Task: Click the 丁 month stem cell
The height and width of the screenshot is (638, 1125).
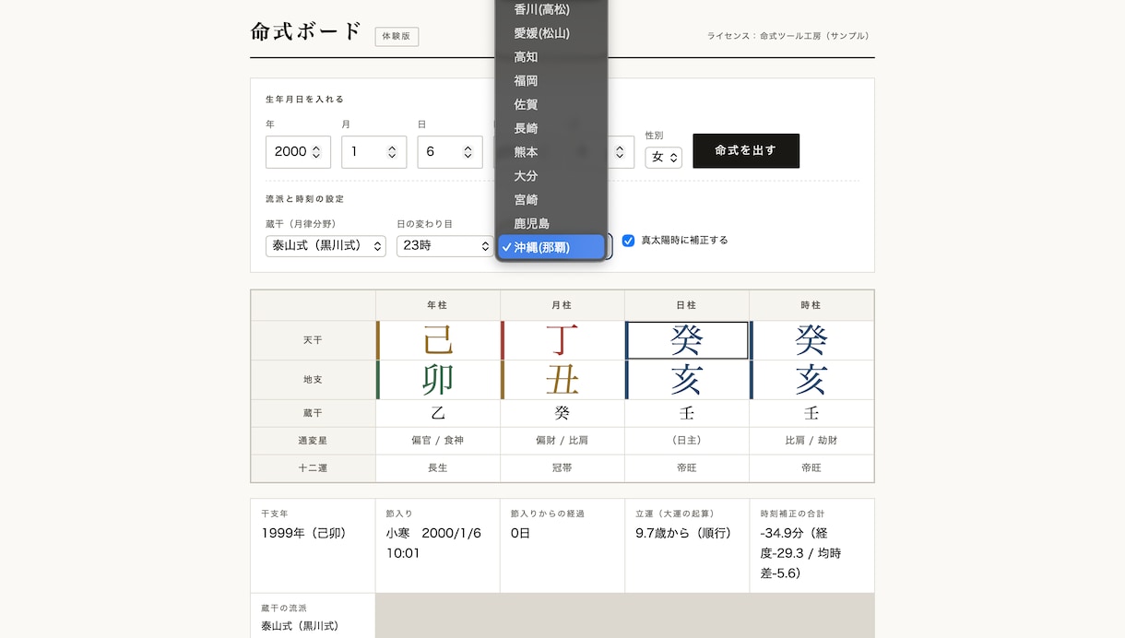Action: (562, 340)
